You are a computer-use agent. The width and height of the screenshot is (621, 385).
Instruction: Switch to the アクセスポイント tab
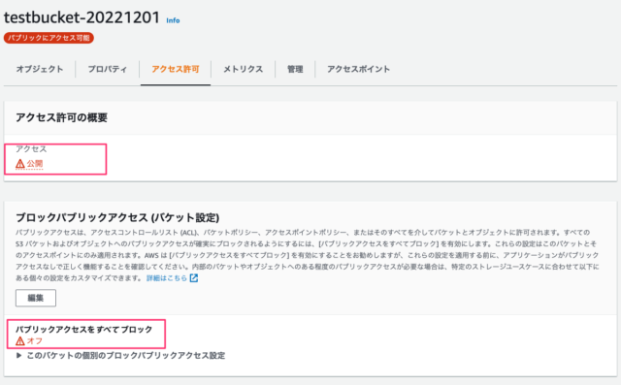click(358, 69)
